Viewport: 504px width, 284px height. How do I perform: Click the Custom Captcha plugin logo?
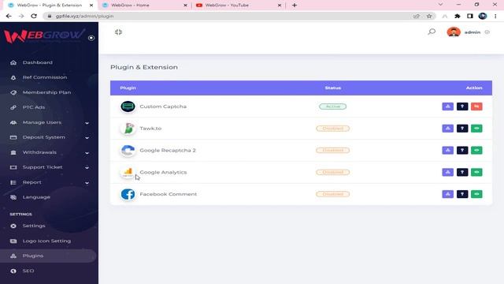point(128,106)
